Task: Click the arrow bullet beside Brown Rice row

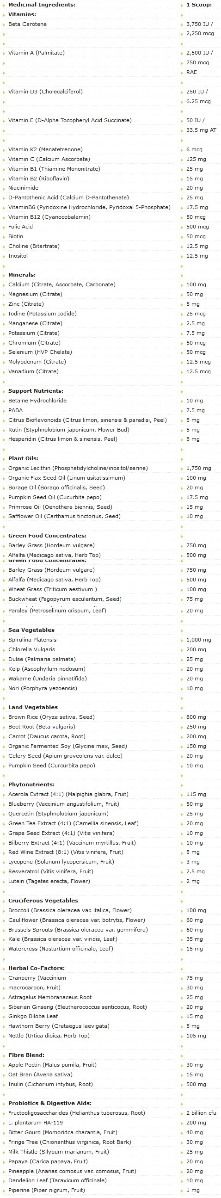Action: coord(5,717)
